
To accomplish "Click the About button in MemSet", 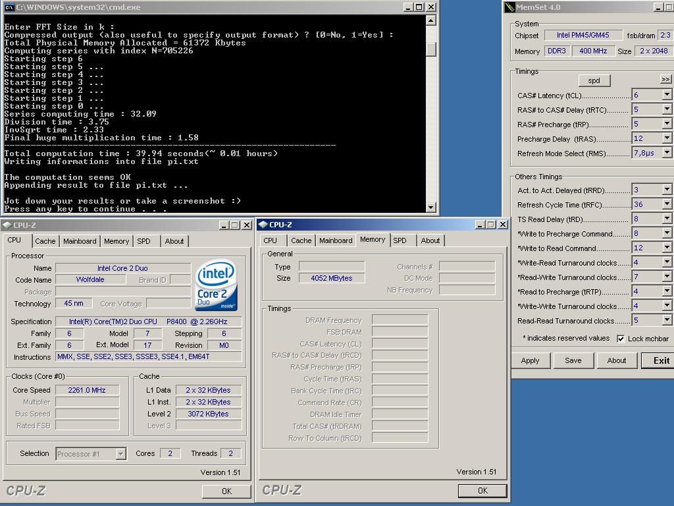I will tap(616, 360).
